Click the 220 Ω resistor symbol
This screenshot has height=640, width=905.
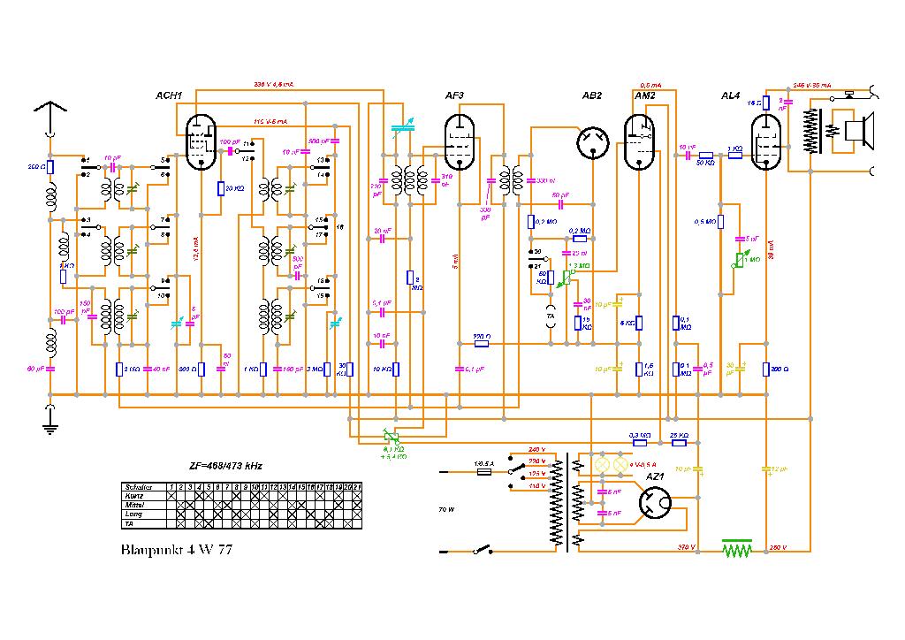pyautogui.click(x=482, y=344)
